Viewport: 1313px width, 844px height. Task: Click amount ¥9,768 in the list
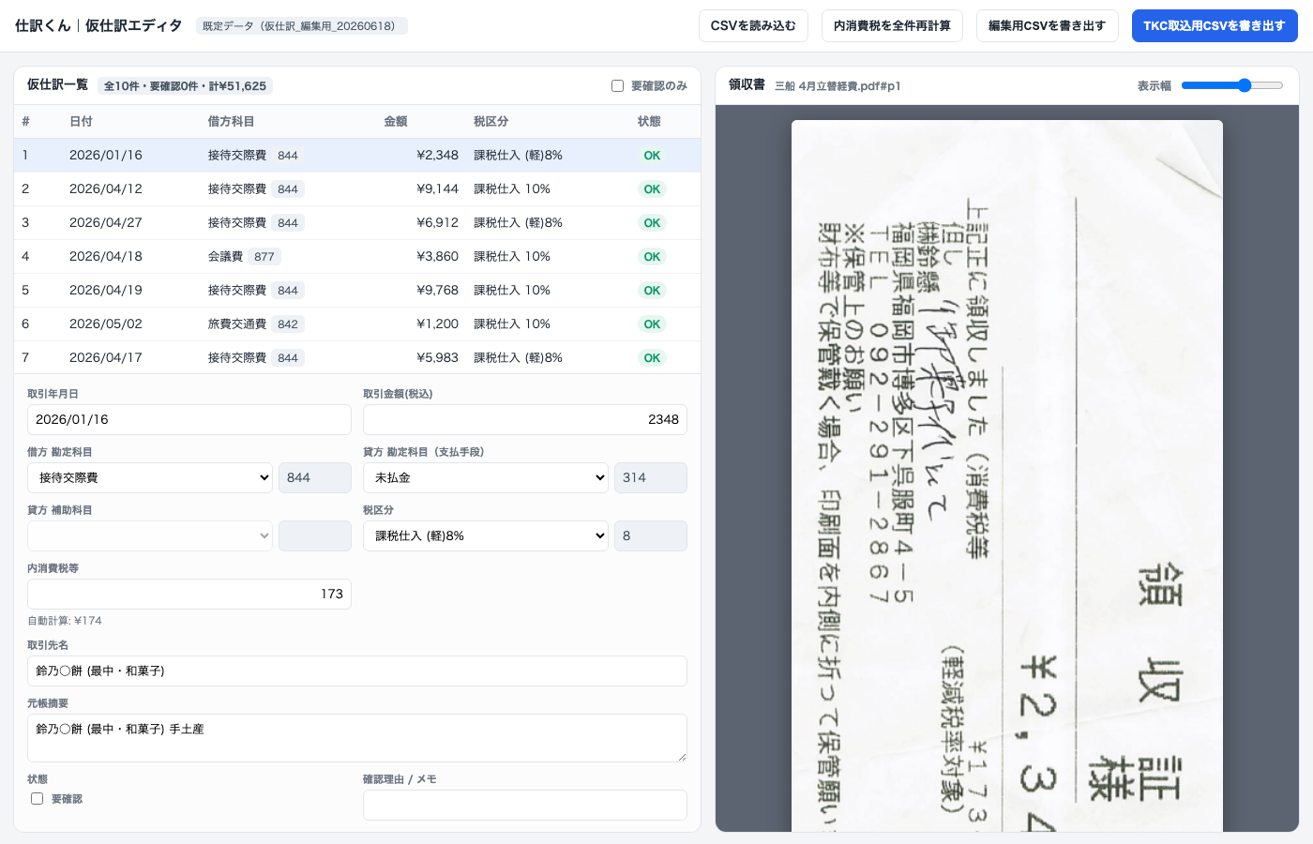437,291
